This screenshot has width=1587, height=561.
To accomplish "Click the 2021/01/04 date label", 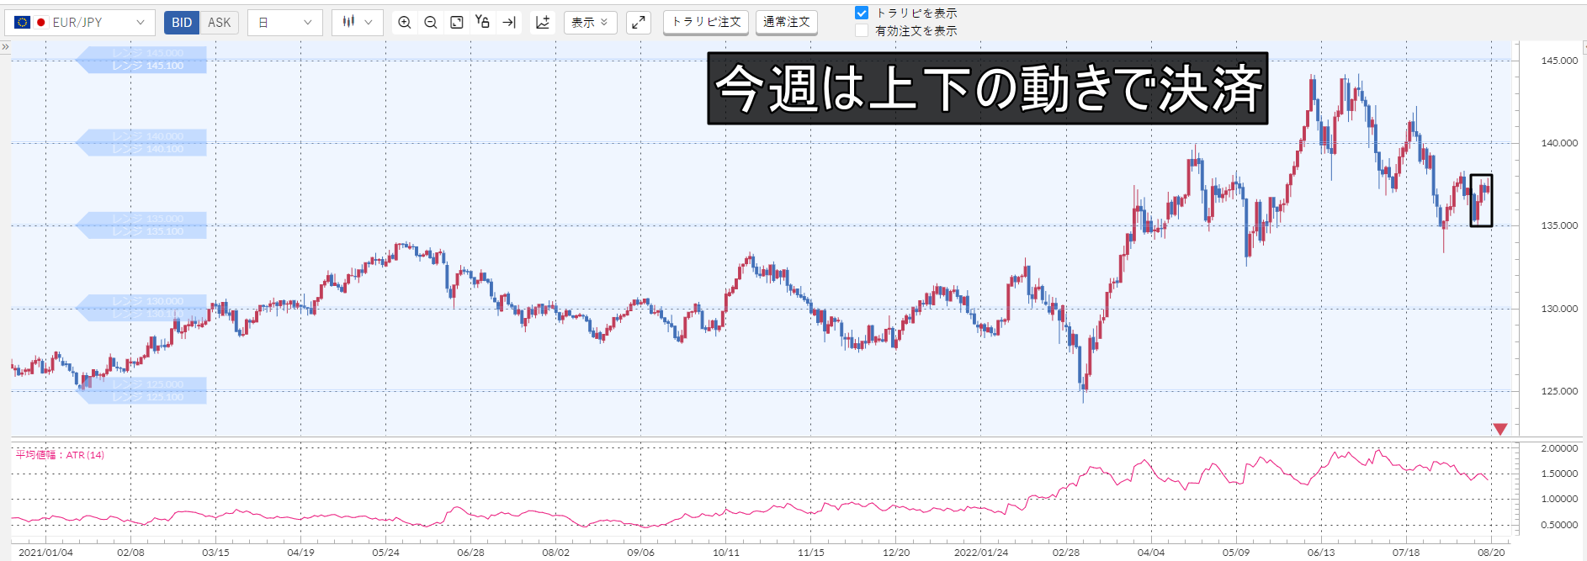I will click(45, 553).
